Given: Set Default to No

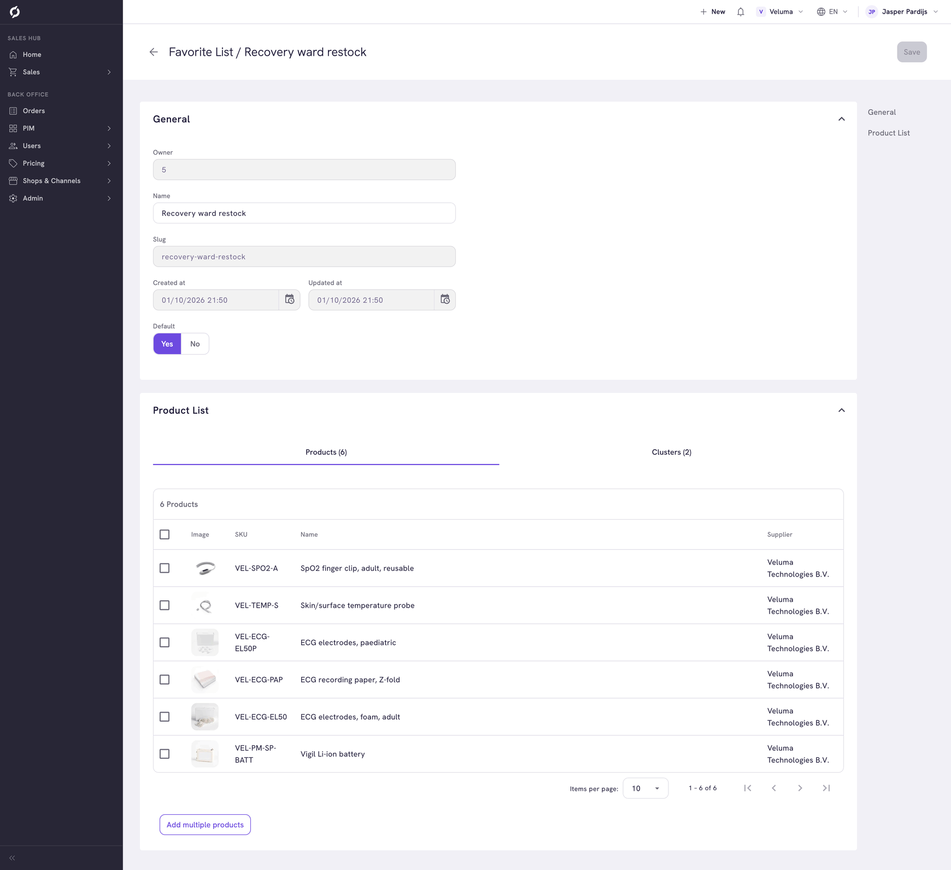Looking at the screenshot, I should click(x=195, y=344).
